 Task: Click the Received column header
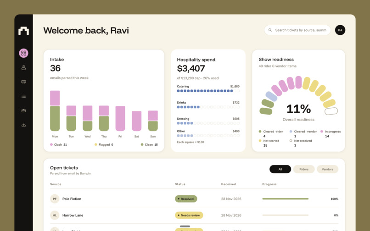[x=229, y=184]
